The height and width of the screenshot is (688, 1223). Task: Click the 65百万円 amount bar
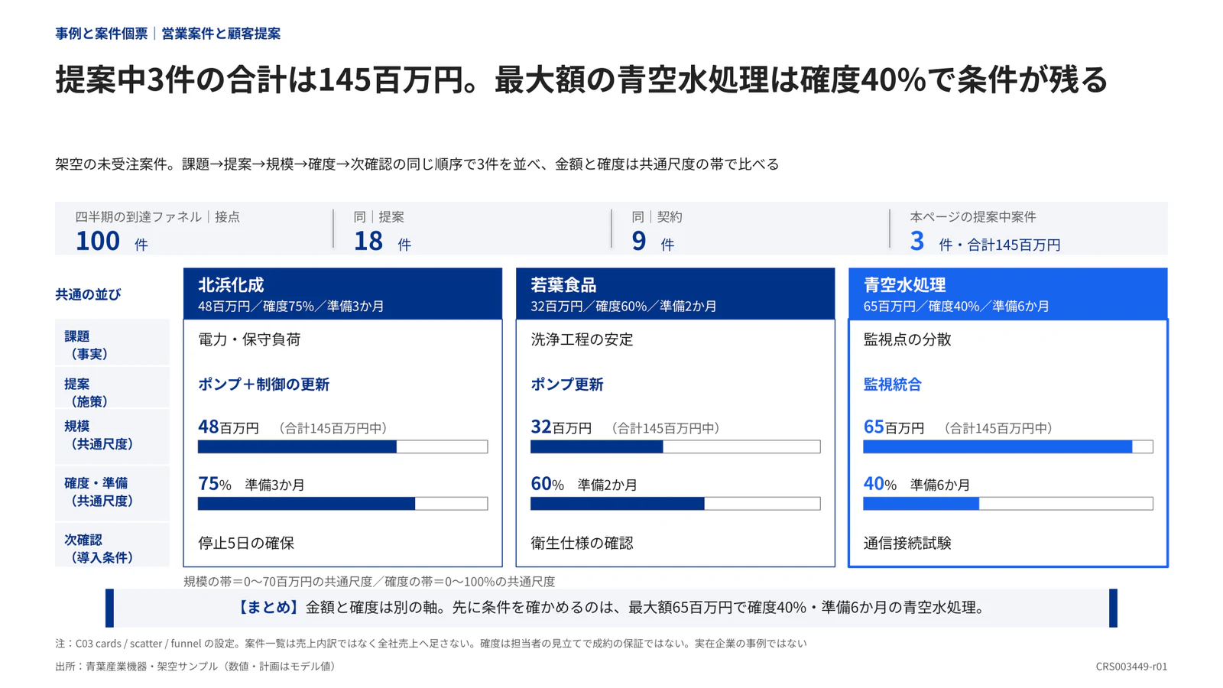[1007, 446]
